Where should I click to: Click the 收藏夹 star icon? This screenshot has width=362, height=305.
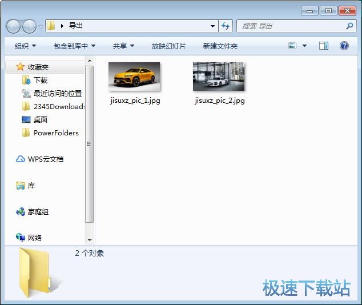click(x=21, y=67)
